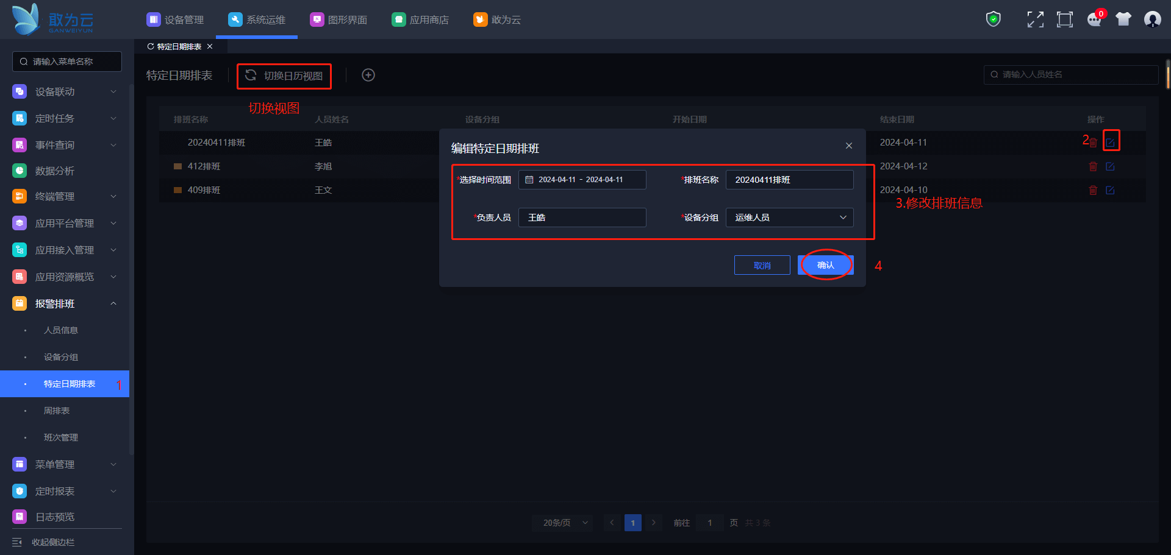Click the 负责人员 input field
The image size is (1171, 555).
(582, 217)
